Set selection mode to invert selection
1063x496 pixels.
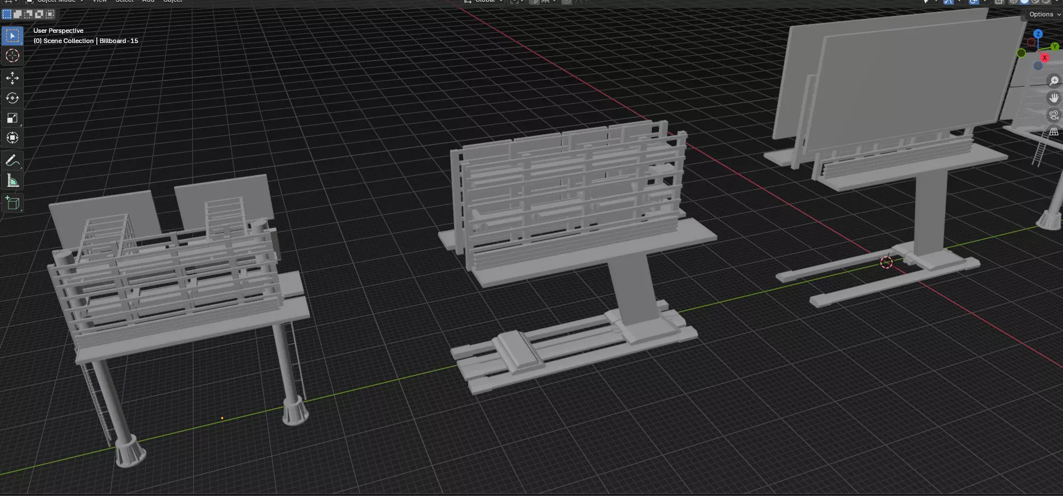39,14
